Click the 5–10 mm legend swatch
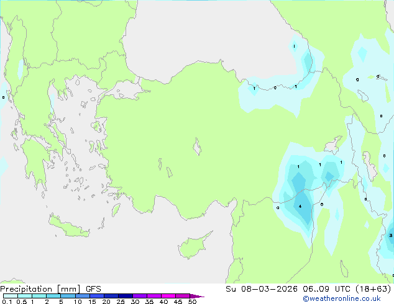The height and width of the screenshot is (304, 394). (x=68, y=296)
